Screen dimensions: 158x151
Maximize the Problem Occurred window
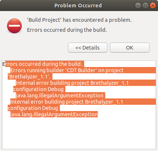[x=145, y=6]
